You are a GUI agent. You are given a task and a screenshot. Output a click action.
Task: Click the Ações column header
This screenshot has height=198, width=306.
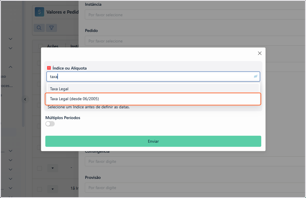[x=53, y=46]
